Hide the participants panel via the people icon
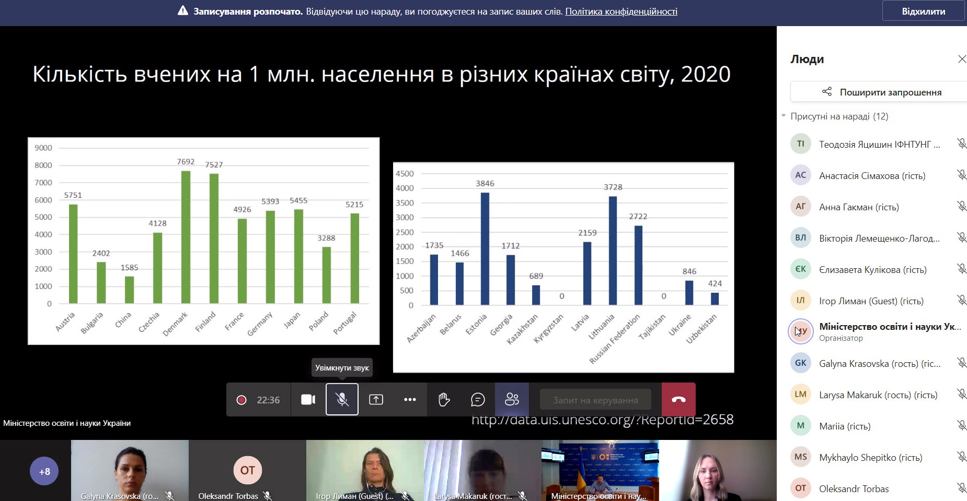The width and height of the screenshot is (967, 501). click(x=512, y=400)
